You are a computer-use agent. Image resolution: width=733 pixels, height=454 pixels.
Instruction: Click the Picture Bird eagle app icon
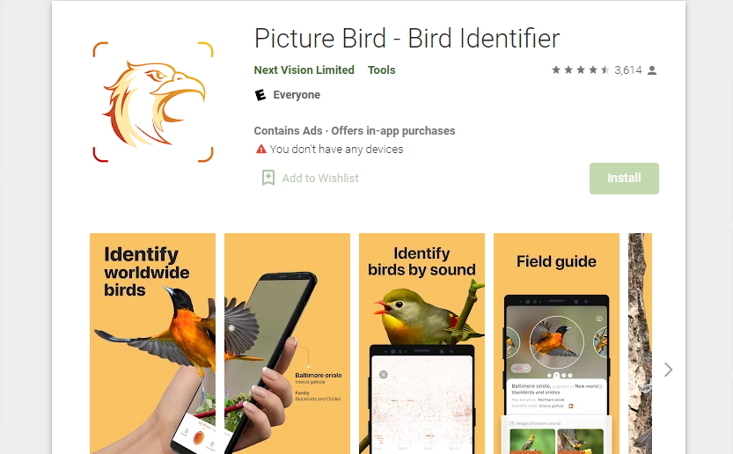(153, 102)
